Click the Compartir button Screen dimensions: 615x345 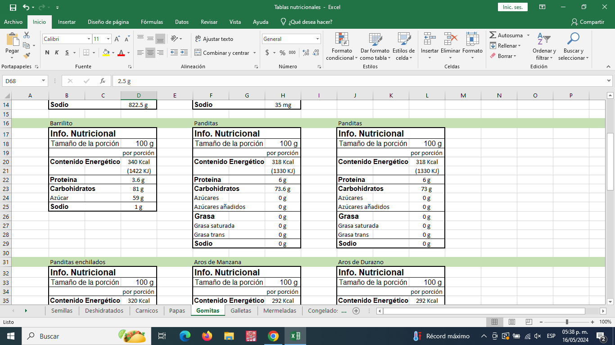click(588, 22)
